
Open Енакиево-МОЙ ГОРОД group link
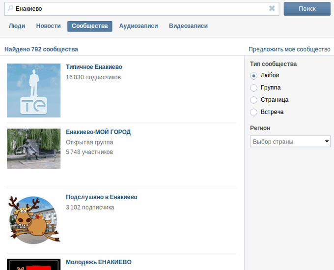98,132
